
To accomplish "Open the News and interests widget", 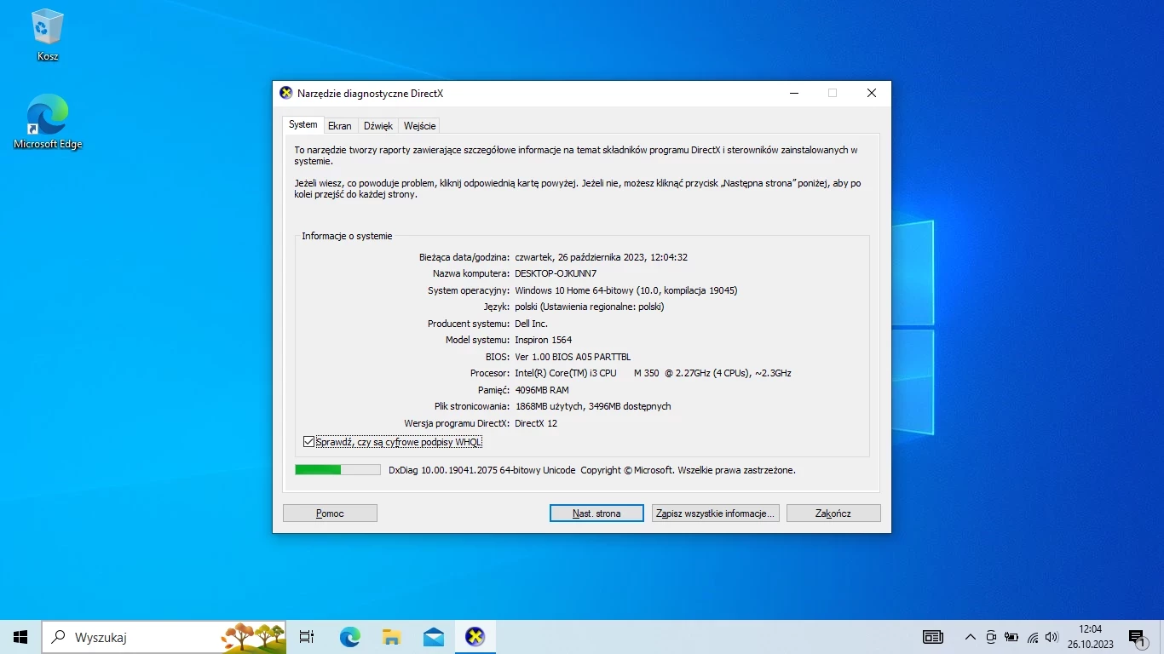I will pyautogui.click(x=933, y=637).
